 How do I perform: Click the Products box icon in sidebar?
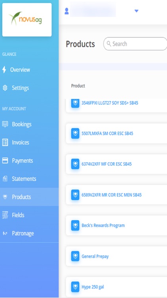[5, 197]
